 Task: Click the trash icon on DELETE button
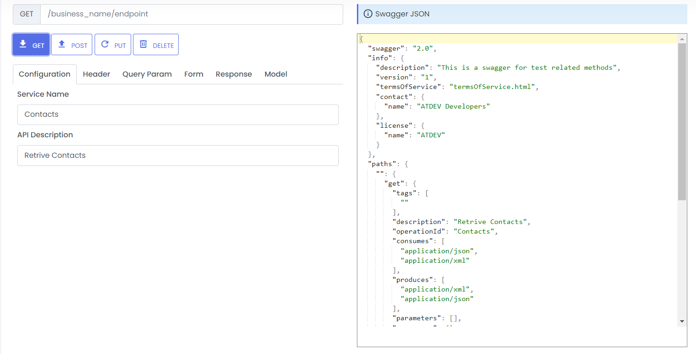pos(143,44)
